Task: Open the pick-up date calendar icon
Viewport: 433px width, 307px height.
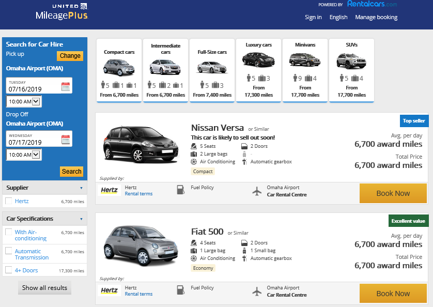Action: click(66, 86)
